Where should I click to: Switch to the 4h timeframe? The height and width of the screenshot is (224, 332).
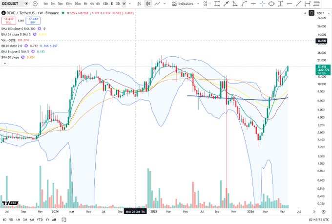click(92, 3)
